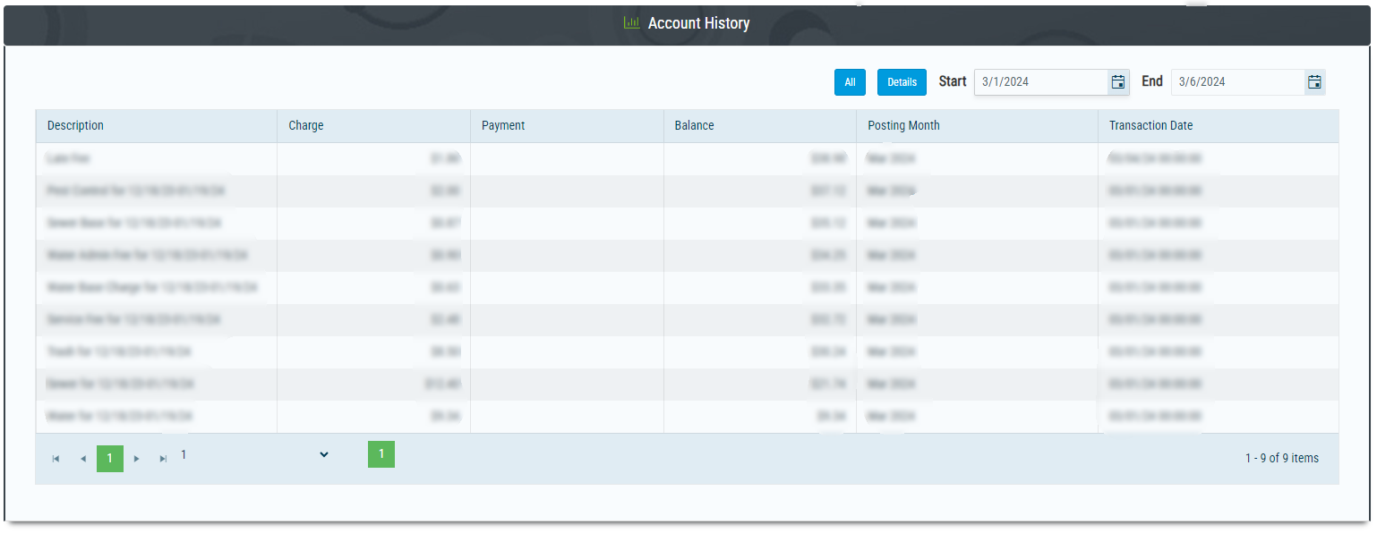Skip to last page arrow
This screenshot has width=1377, height=533.
[x=163, y=458]
